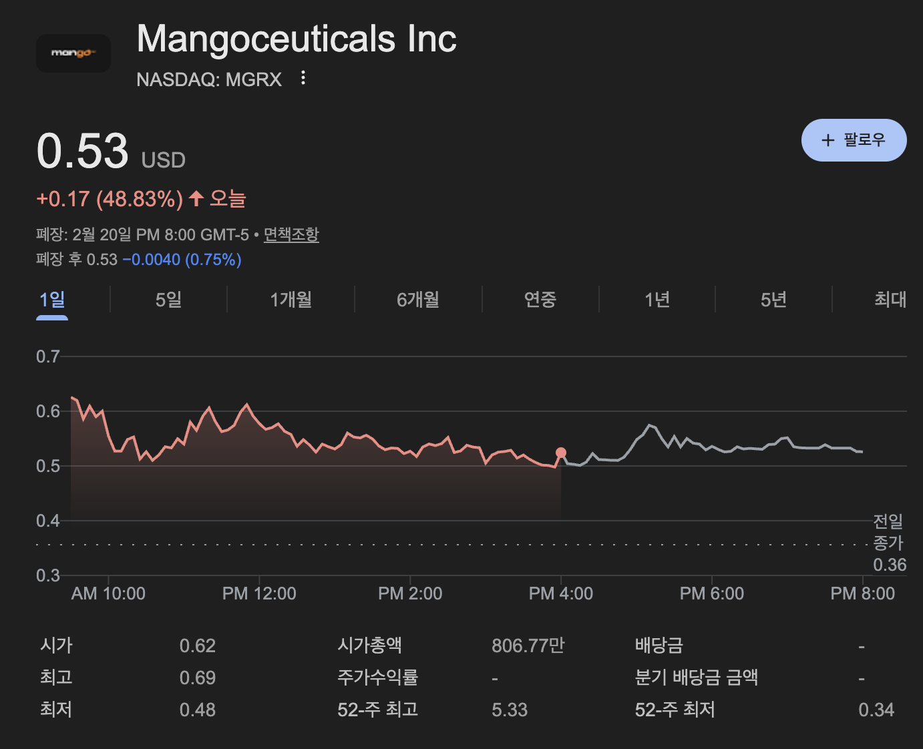The image size is (923, 749).
Task: Click the Mango company logo thumbnail
Action: [73, 53]
